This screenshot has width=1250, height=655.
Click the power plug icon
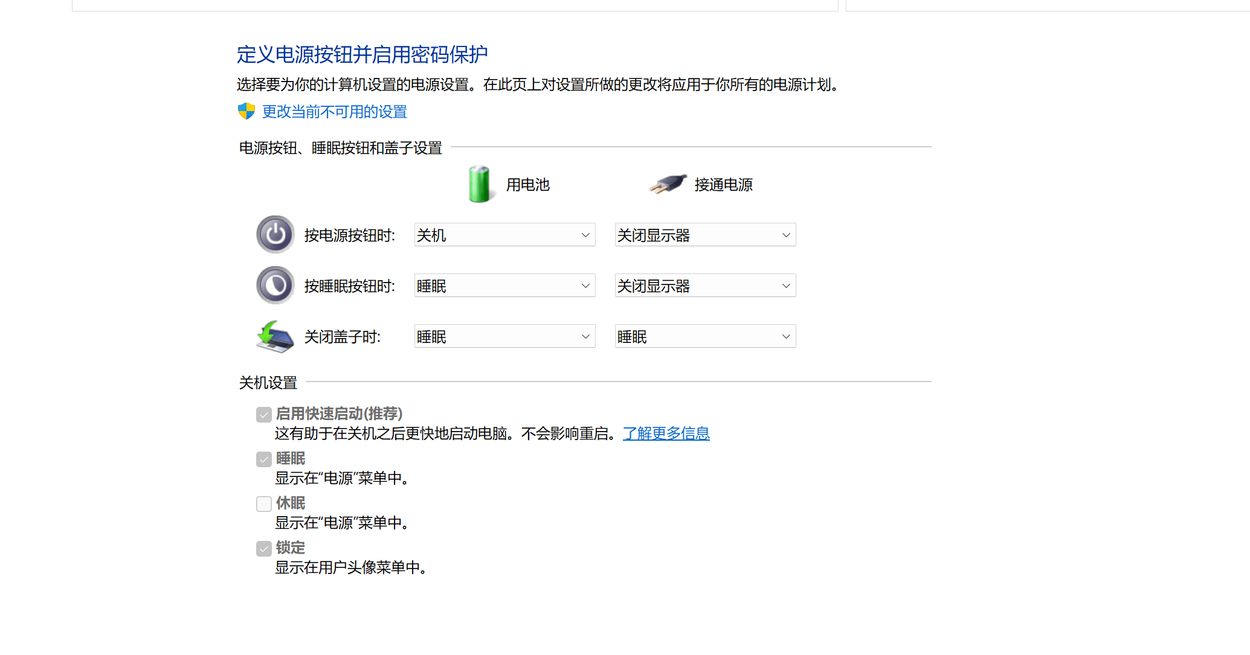(668, 184)
